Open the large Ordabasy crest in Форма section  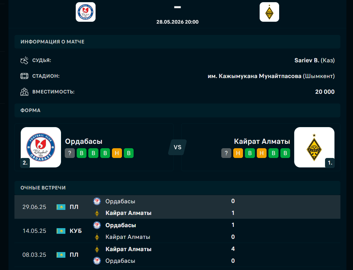(41, 147)
